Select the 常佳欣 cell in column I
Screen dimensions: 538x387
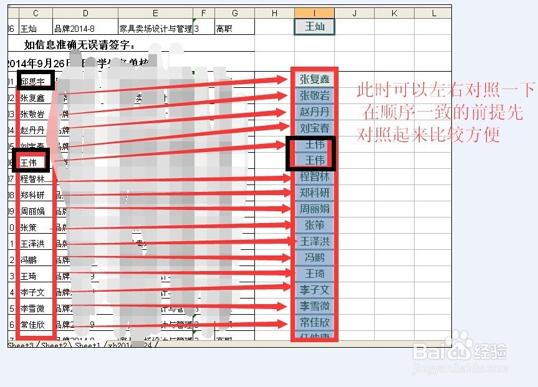[x=314, y=323]
